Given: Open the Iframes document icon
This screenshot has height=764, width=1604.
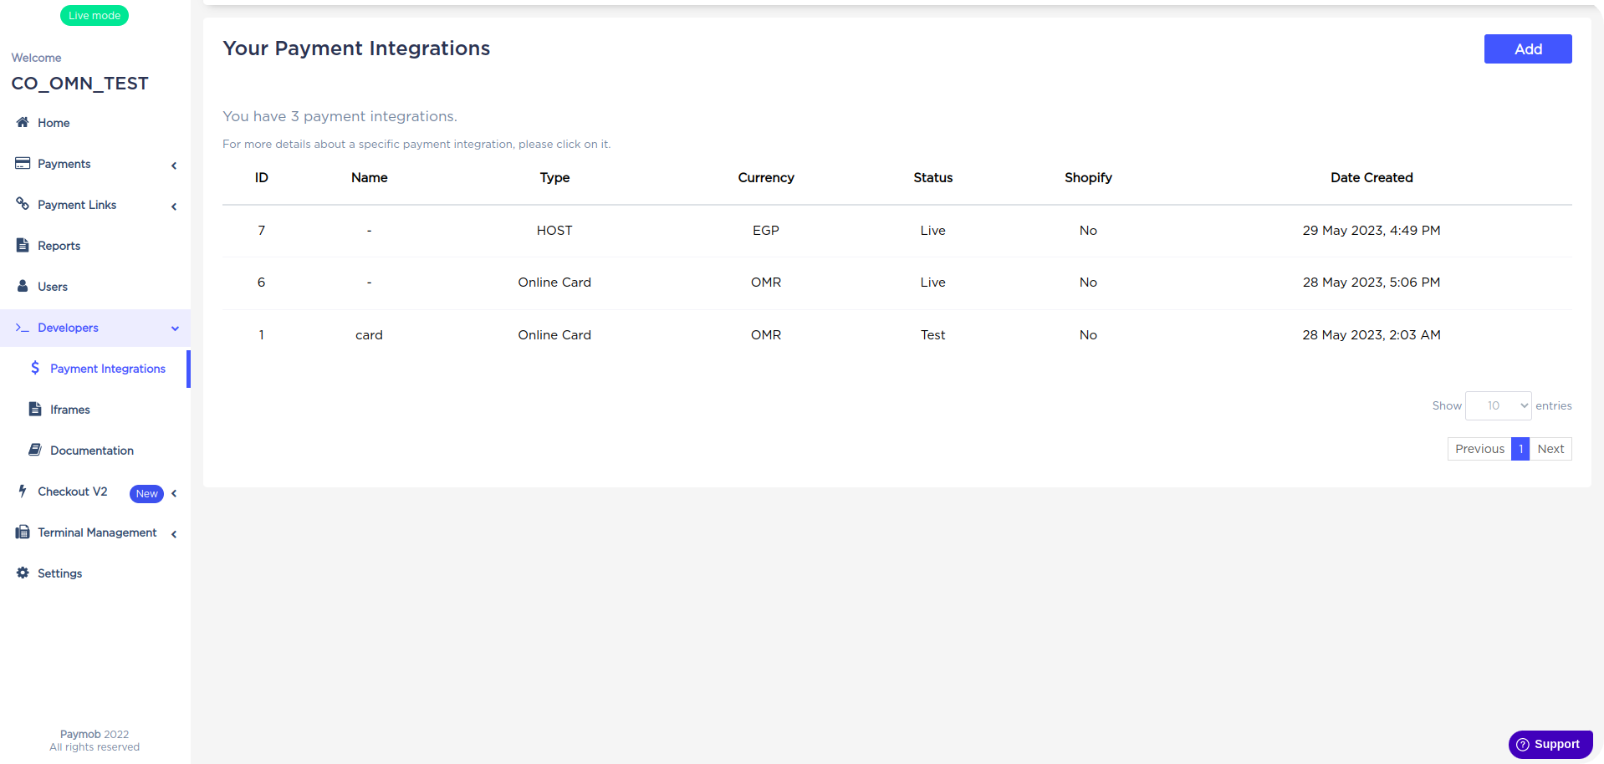Looking at the screenshot, I should point(35,409).
